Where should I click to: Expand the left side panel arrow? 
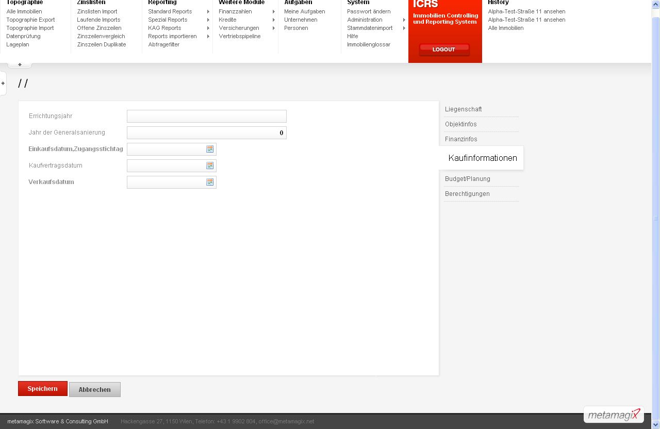[x=3, y=83]
